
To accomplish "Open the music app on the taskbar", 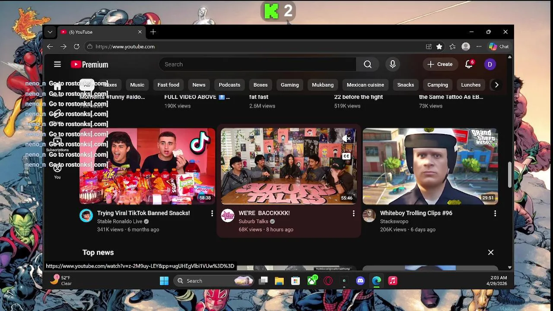I will point(393,281).
